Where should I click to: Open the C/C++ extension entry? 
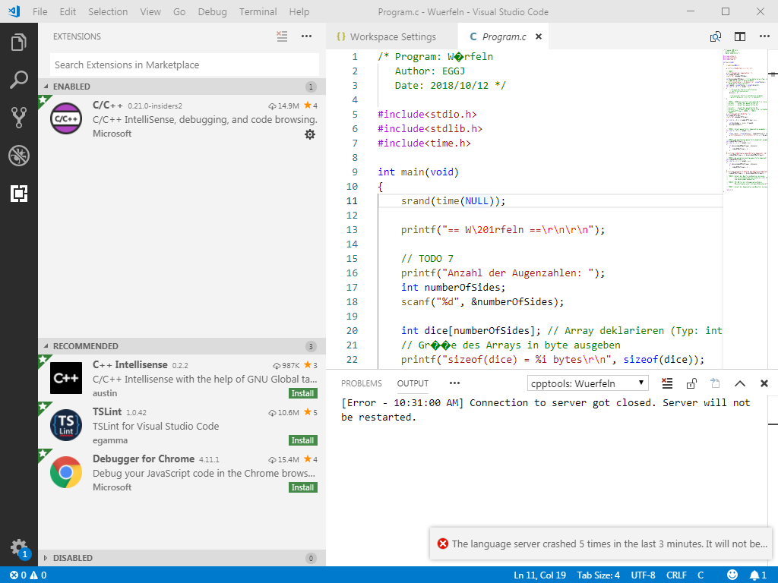point(182,119)
